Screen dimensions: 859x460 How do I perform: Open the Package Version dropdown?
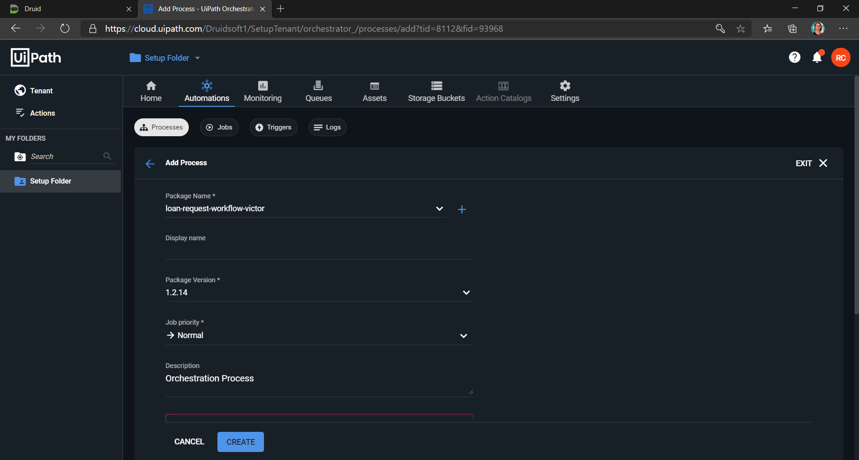click(466, 293)
